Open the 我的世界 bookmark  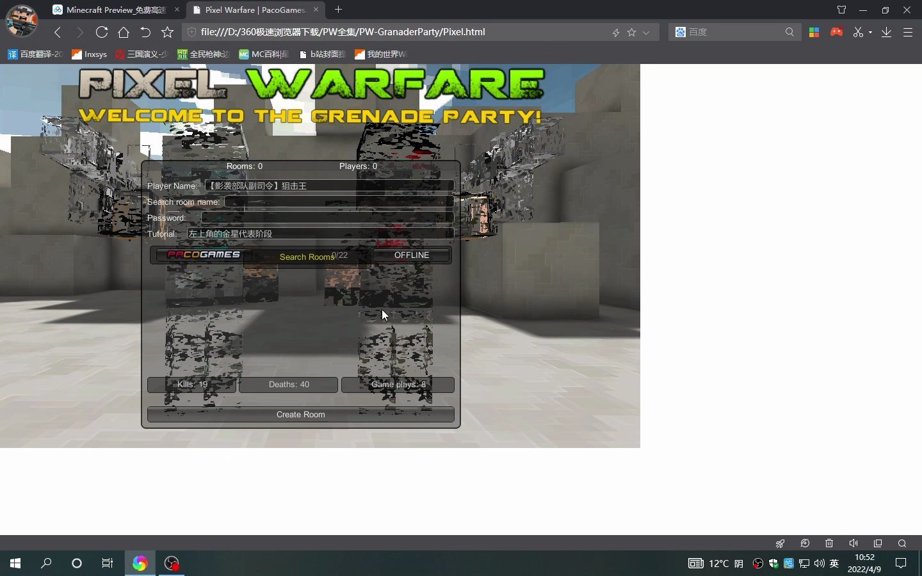point(380,54)
